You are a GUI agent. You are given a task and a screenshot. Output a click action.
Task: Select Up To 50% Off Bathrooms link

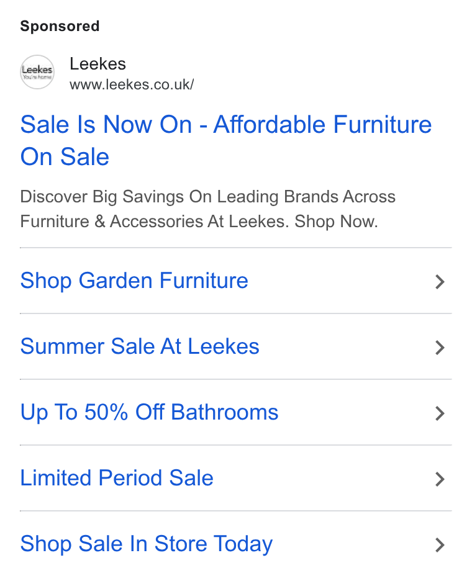click(x=149, y=412)
